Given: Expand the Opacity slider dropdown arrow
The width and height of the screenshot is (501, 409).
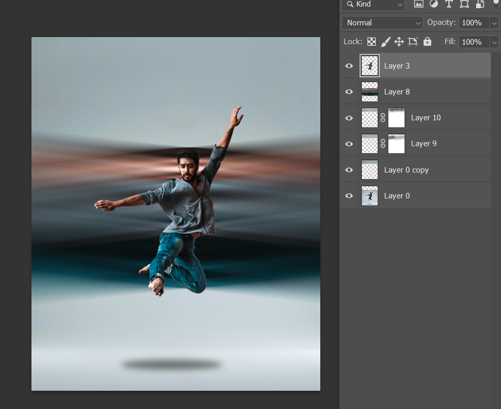Looking at the screenshot, I should [x=494, y=23].
